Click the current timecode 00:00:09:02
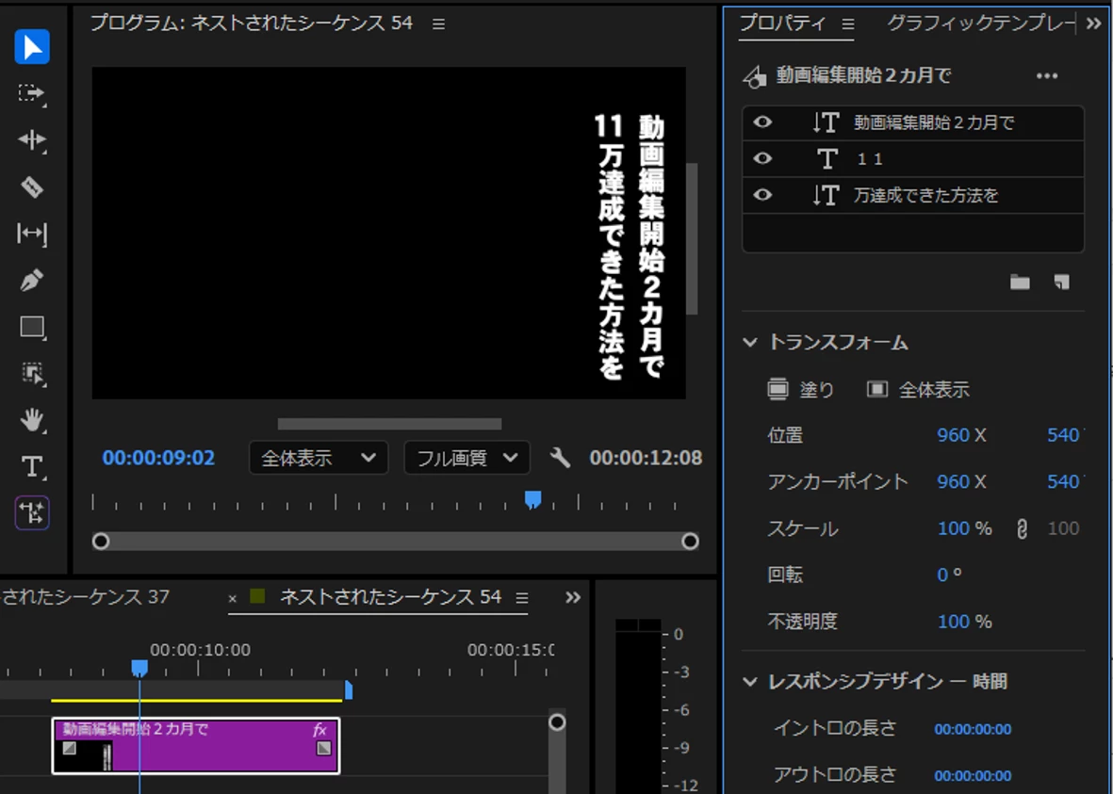Viewport: 1113px width, 794px height. (x=158, y=458)
